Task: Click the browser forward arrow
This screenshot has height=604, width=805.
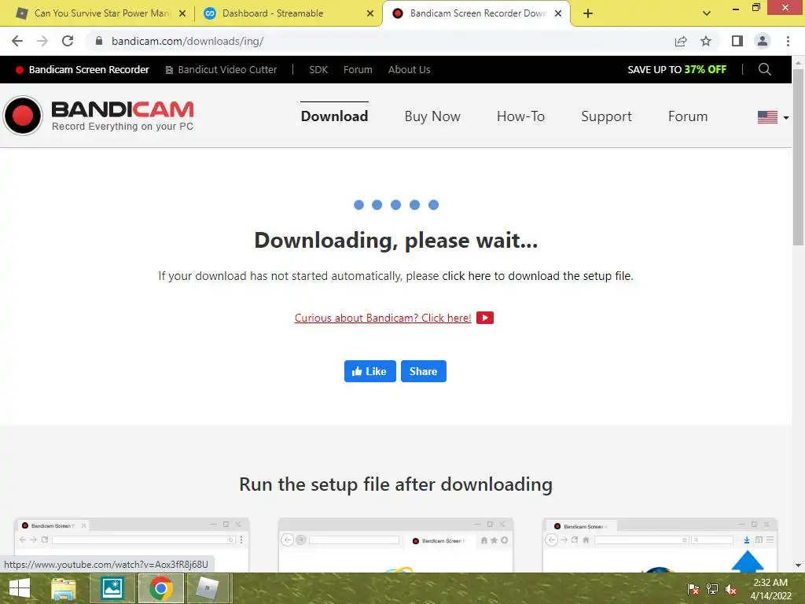Action: (x=42, y=41)
